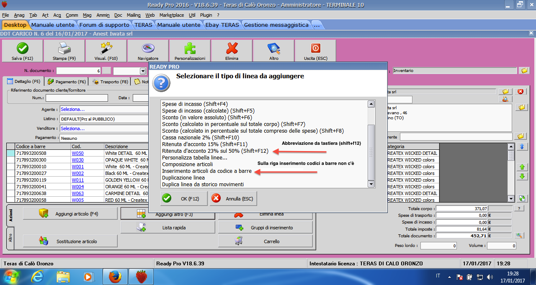
Task: Open article code link W063
Action: click(x=77, y=193)
